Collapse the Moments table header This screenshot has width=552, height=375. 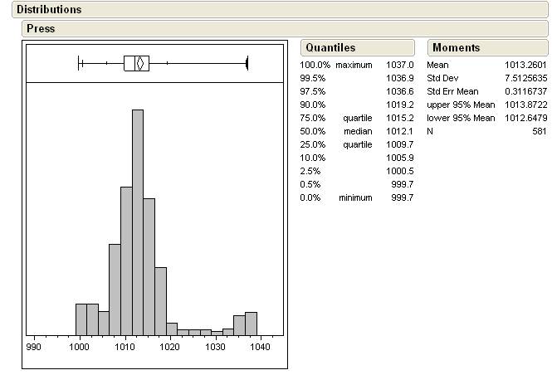[x=457, y=47]
